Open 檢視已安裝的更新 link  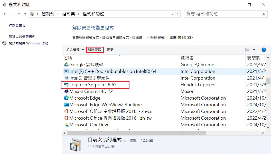pos(22,36)
